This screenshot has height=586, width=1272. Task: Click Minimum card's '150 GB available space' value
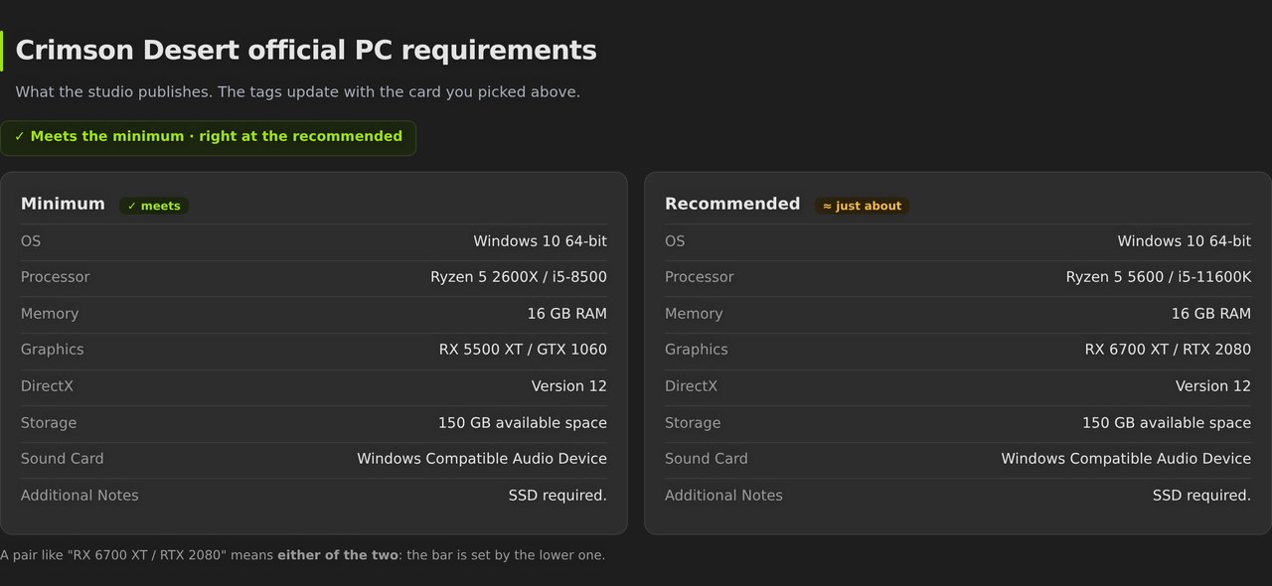click(x=523, y=423)
